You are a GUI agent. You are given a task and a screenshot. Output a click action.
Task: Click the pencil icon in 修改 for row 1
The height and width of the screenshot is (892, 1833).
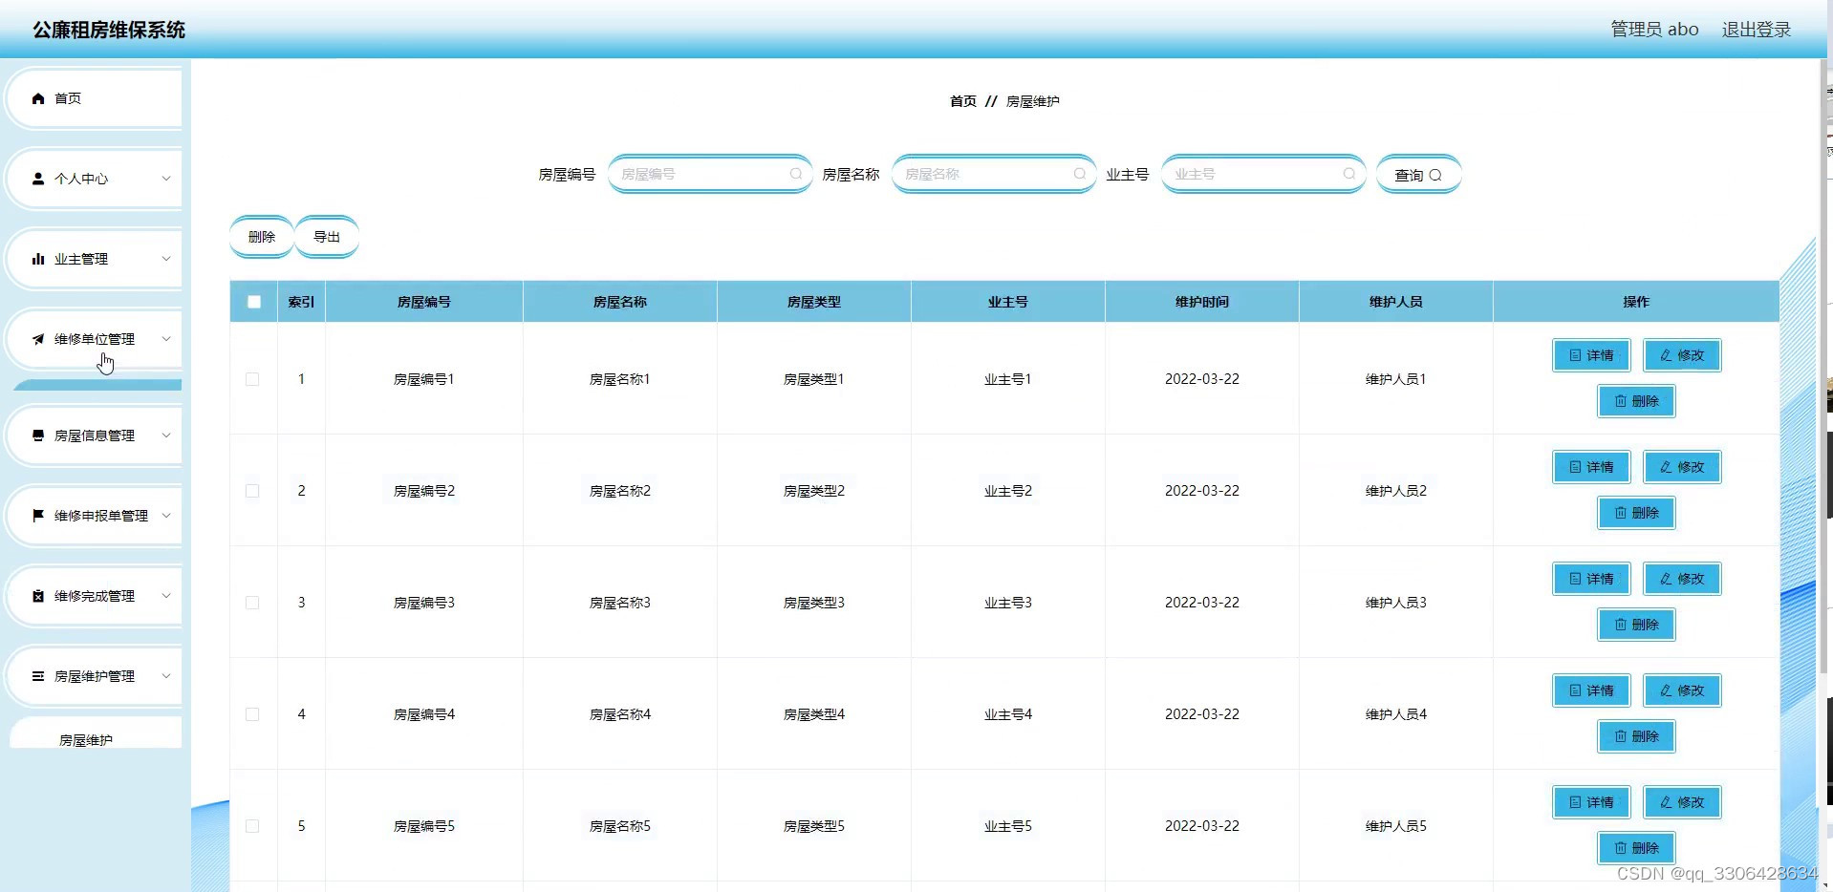click(x=1666, y=355)
